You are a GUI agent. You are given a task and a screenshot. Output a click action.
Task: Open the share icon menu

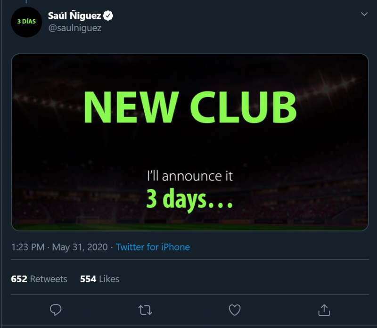click(323, 310)
